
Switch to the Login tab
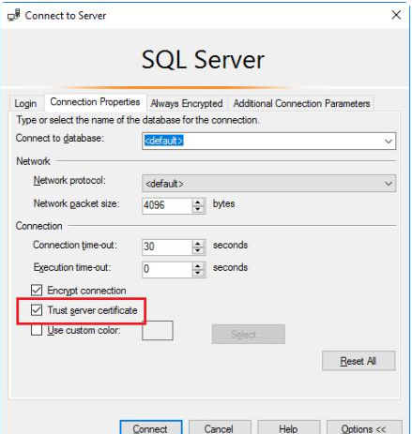click(x=25, y=103)
